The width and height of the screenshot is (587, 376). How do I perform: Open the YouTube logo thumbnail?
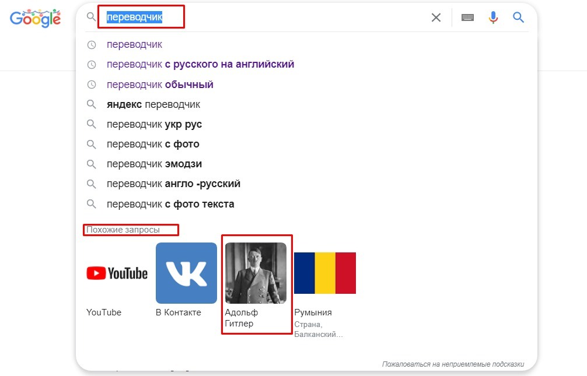point(117,273)
